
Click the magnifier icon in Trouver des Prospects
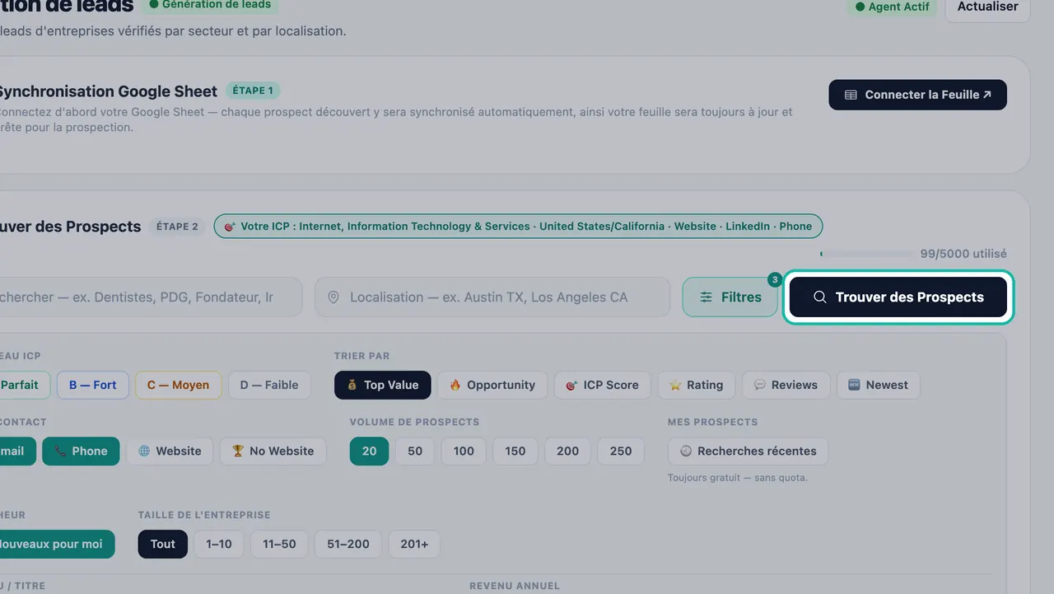pos(819,297)
